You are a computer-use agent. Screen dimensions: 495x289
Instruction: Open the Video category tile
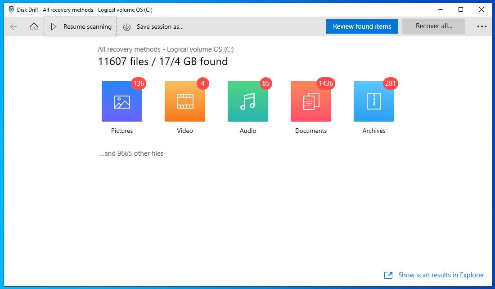point(184,101)
